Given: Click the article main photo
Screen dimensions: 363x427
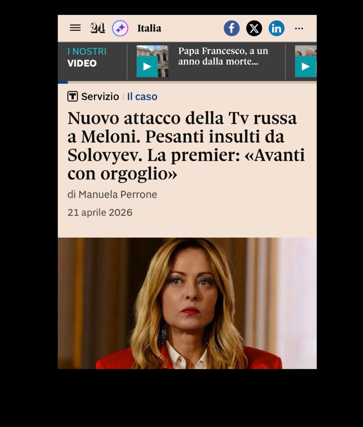Looking at the screenshot, I should pos(187,303).
